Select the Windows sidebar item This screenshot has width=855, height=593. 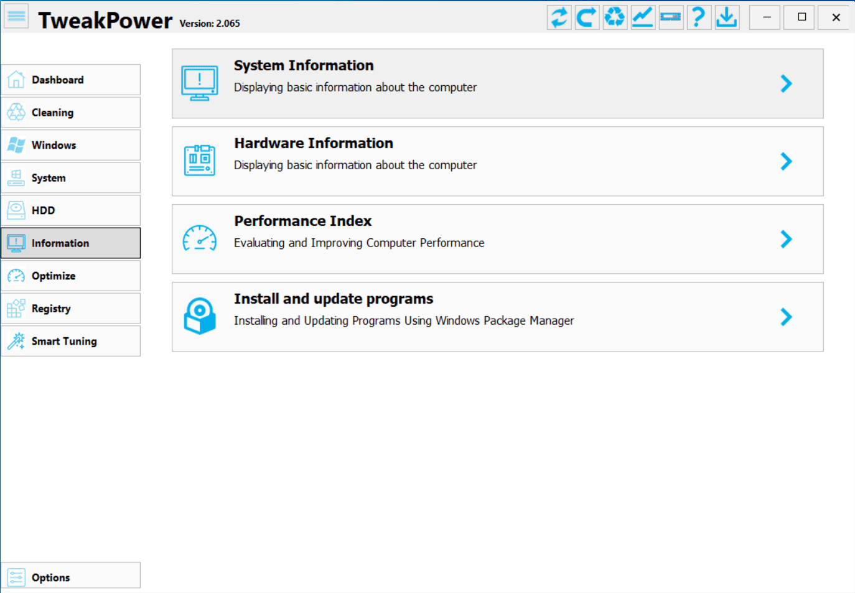[71, 145]
